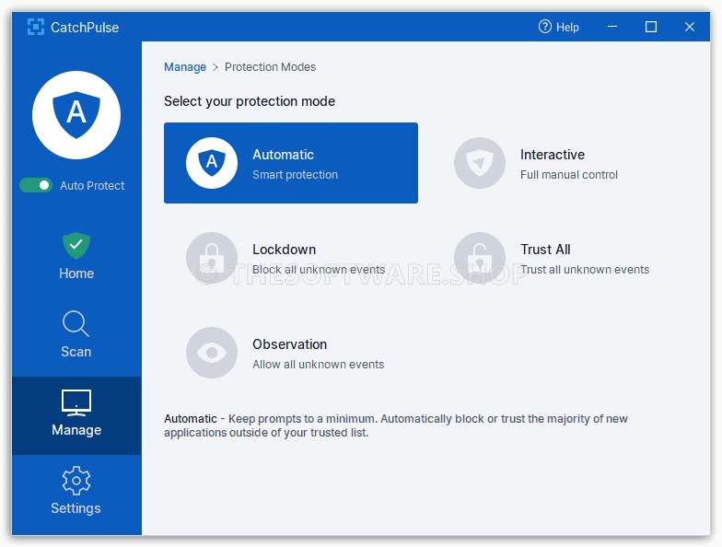Toggle the Auto Protect switch off
The height and width of the screenshot is (547, 722).
(36, 186)
